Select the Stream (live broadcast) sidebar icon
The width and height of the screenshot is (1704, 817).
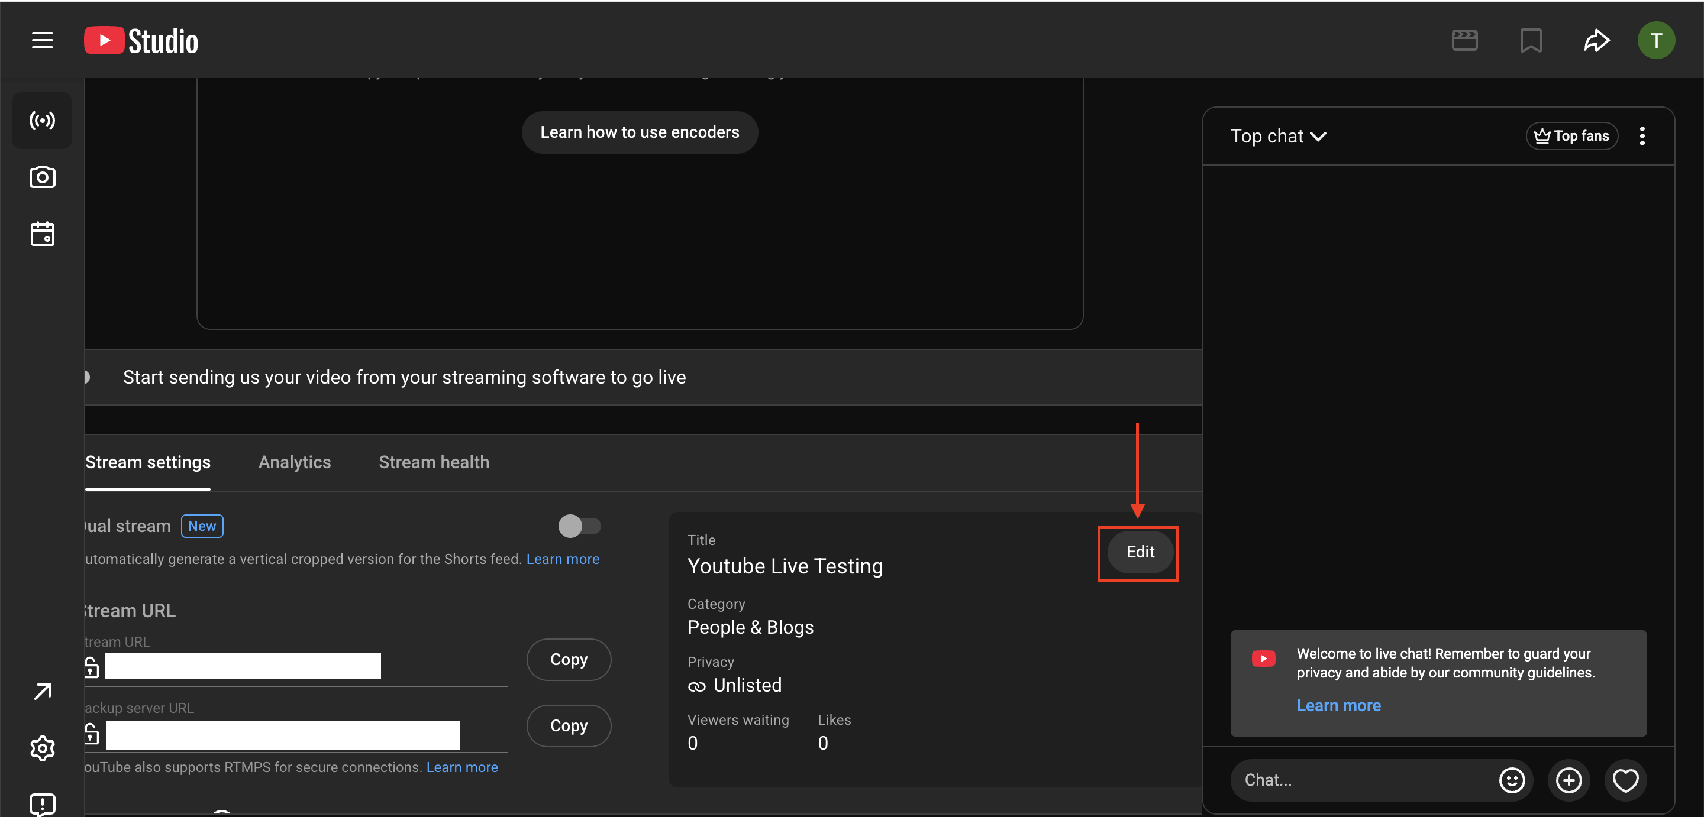[x=43, y=120]
